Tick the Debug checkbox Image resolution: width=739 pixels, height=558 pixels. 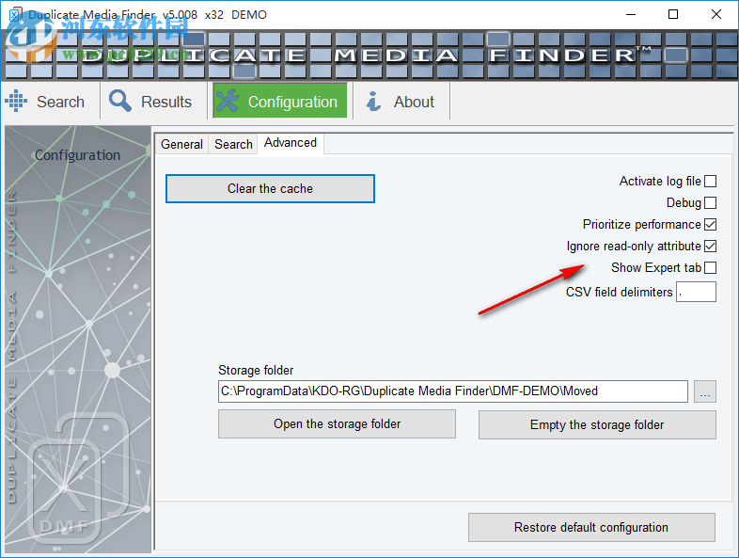710,203
